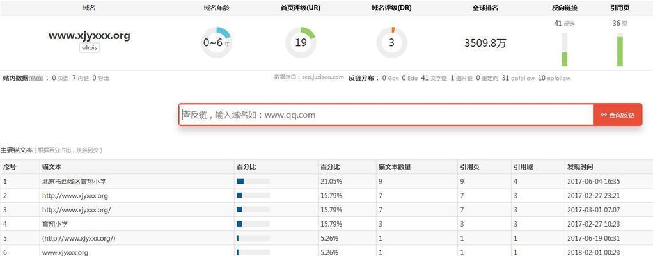653x256 pixels.
Task: Click the whois button under the domain
Action: (90, 48)
